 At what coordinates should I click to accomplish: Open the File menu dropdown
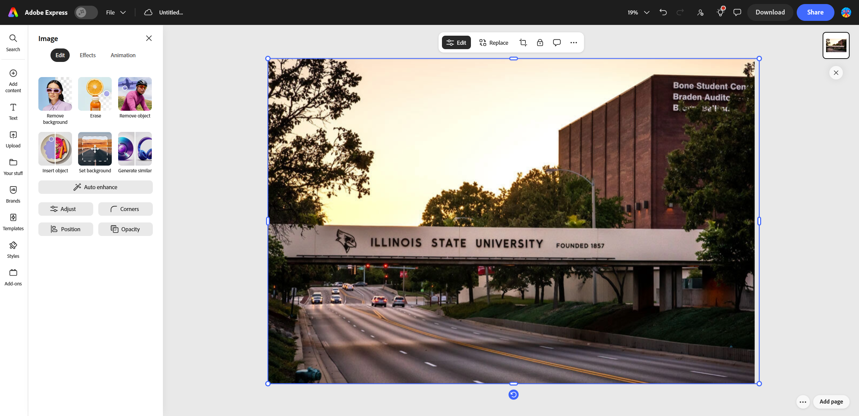pyautogui.click(x=116, y=12)
